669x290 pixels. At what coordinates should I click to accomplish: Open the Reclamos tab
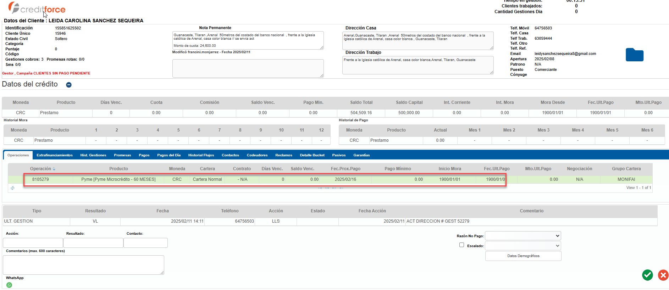(x=284, y=155)
